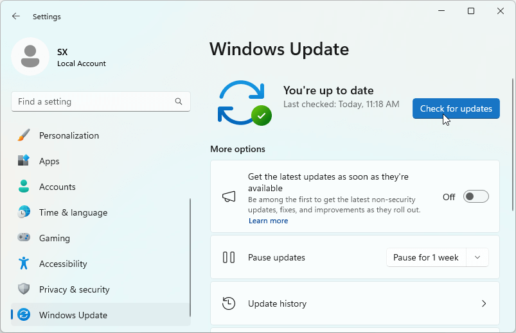The width and height of the screenshot is (516, 333).
Task: Click the Time & language globe icon
Action: [24, 212]
